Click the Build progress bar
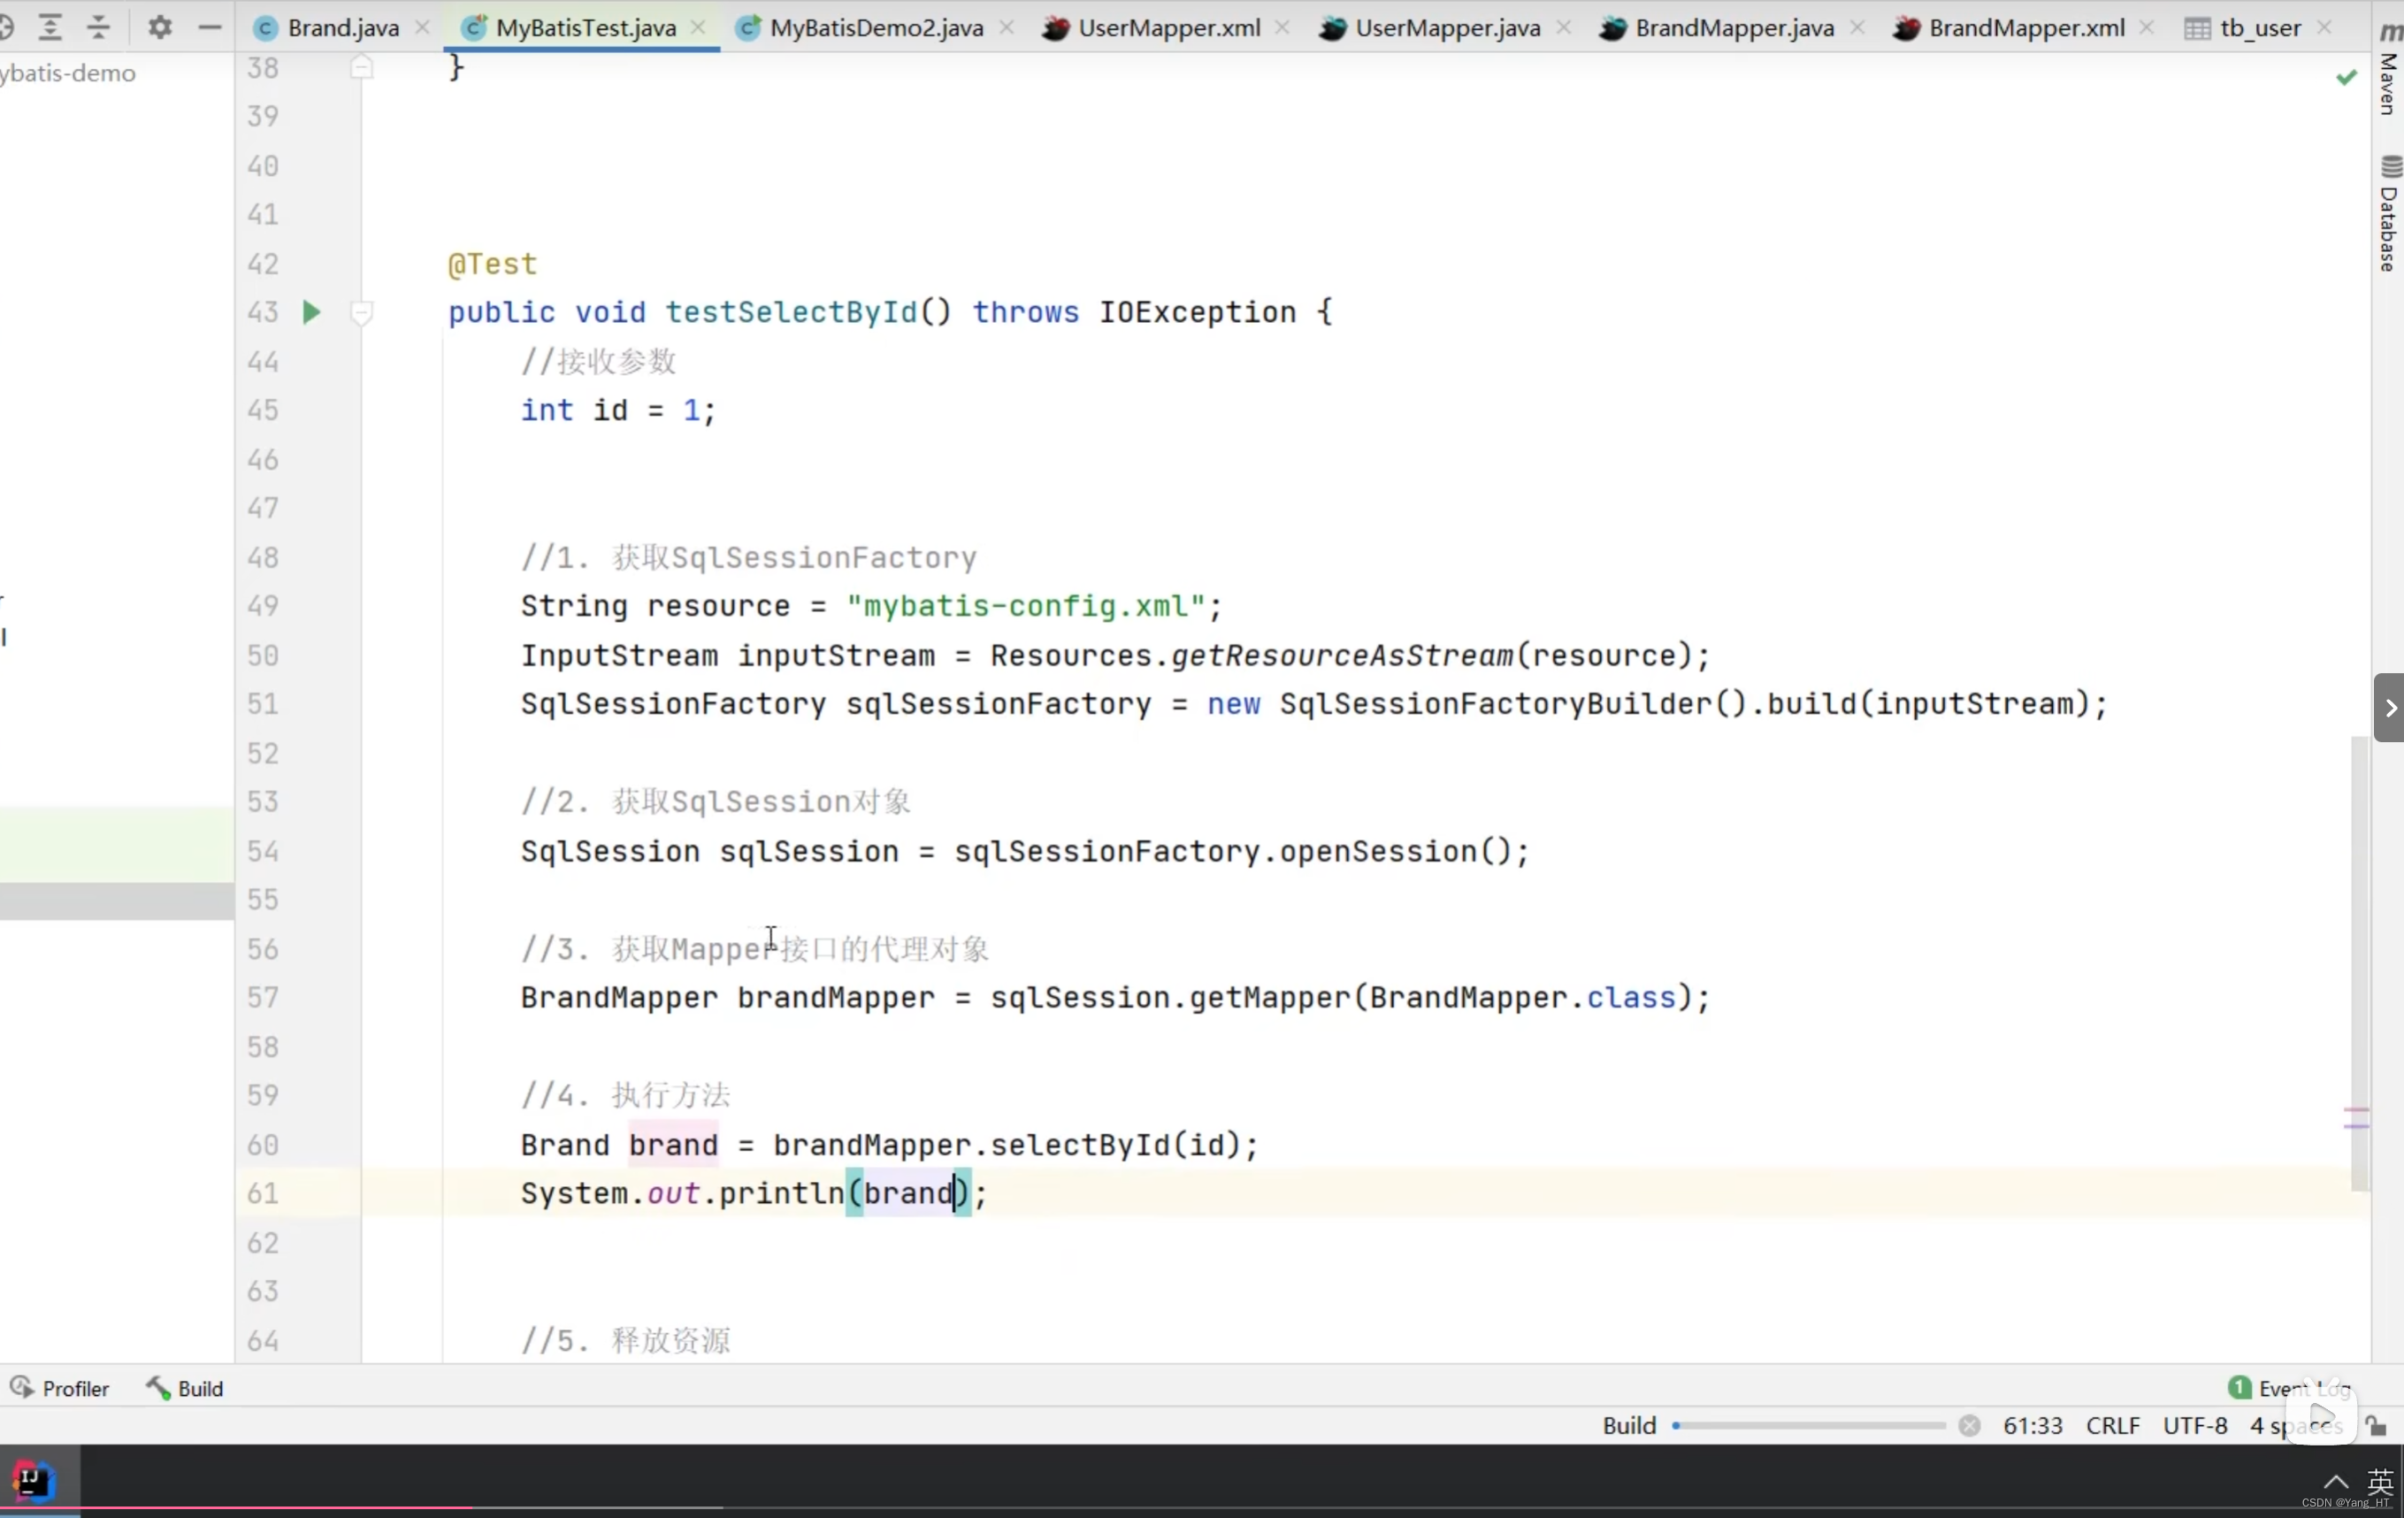 pos(1810,1425)
